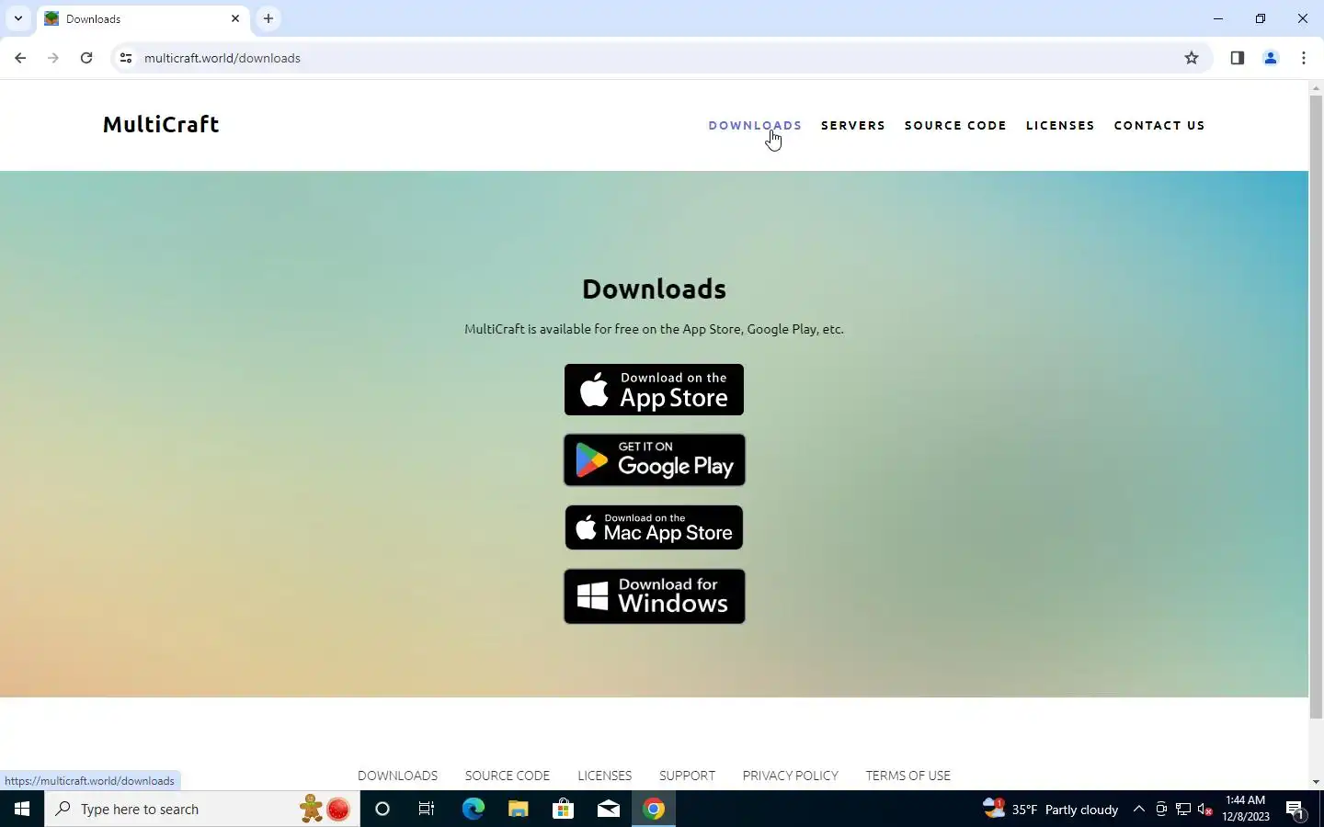Click the network icon in system tray
Viewport: 1324px width, 827px height.
pos(1183,809)
